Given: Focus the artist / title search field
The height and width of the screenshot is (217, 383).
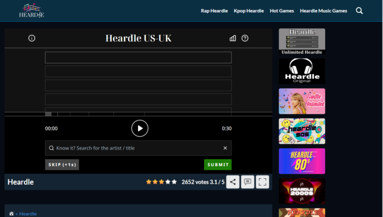Looking at the screenshot, I should click(x=138, y=148).
